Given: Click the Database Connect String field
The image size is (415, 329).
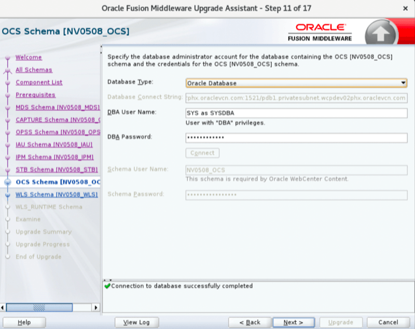Looking at the screenshot, I should [296, 98].
